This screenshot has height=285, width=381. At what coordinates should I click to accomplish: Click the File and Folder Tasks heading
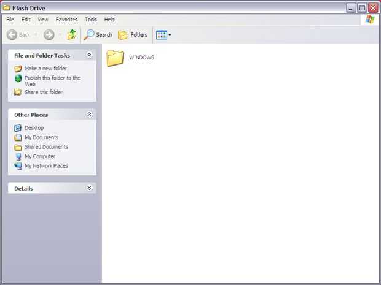point(42,56)
